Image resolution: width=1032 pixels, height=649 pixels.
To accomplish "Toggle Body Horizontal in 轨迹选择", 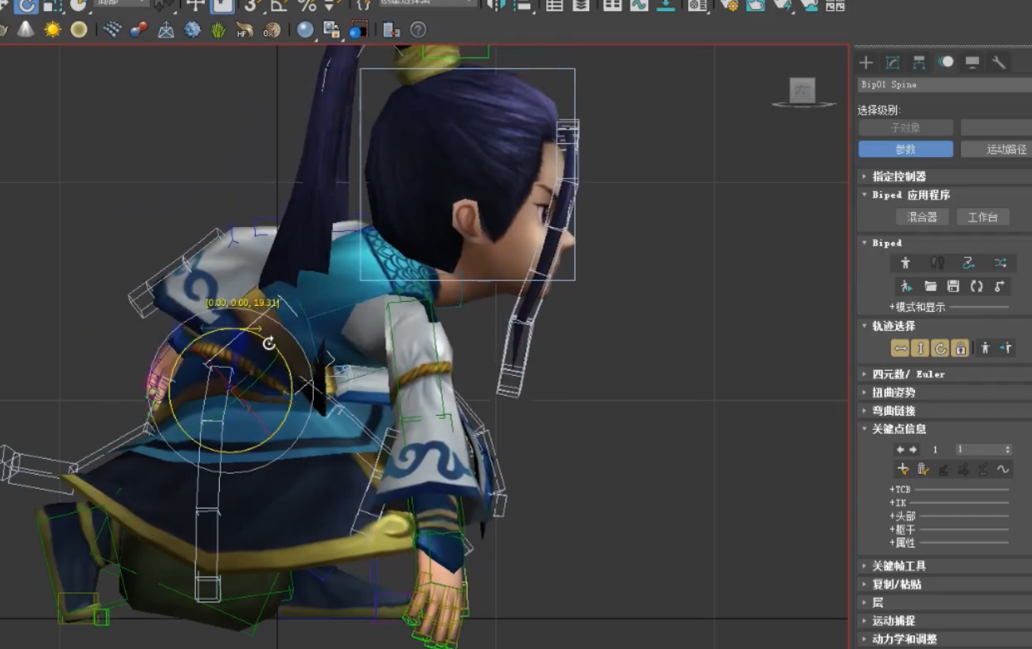I will tap(900, 348).
